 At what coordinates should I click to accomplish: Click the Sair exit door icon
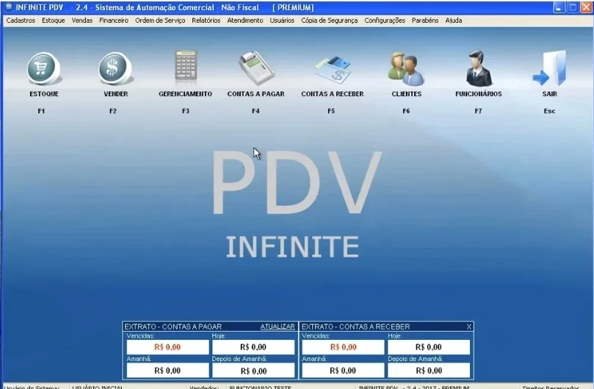[x=549, y=68]
